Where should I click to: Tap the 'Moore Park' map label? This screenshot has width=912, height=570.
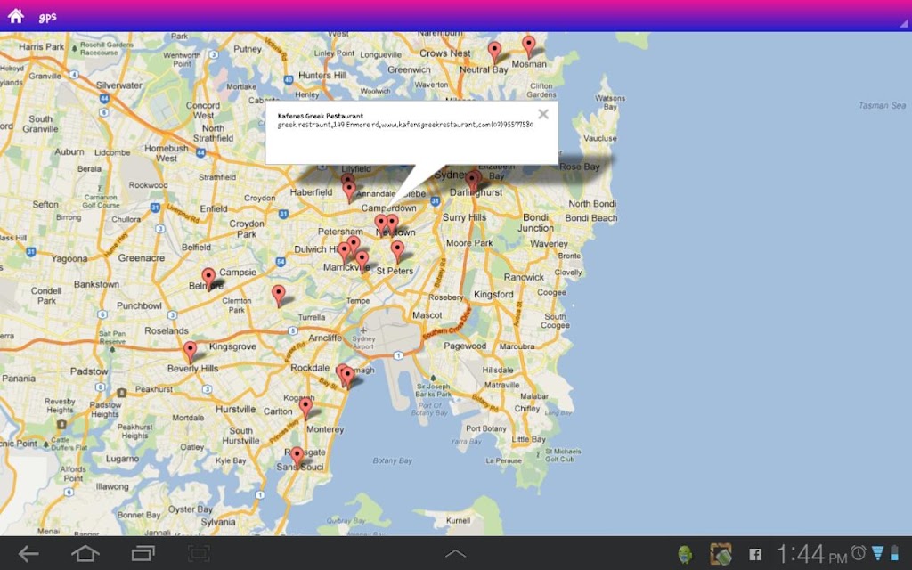click(469, 243)
